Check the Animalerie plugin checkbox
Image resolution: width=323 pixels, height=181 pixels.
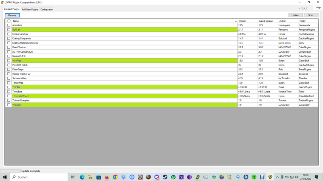(8, 25)
